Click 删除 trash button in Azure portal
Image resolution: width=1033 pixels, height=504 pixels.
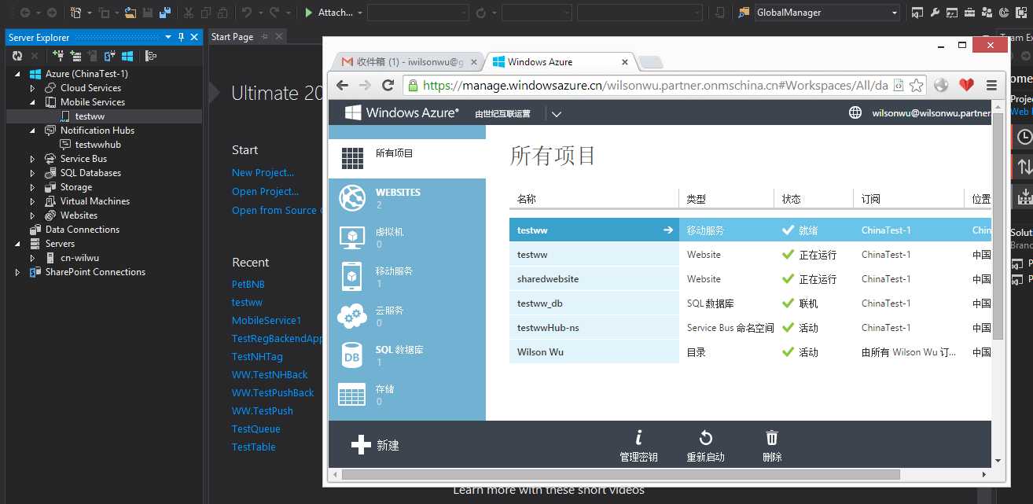[772, 446]
